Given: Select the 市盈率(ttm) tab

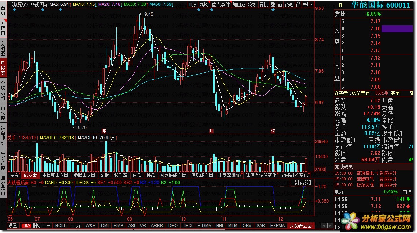Looking at the screenshot, I should click(229, 175).
